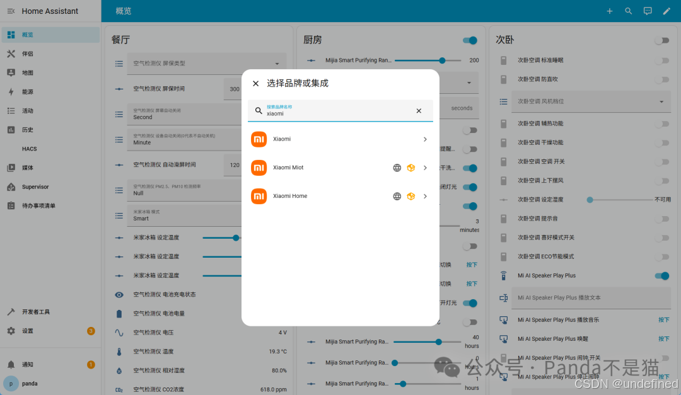Toggle 次卧空调 空调 开关 switch

pyautogui.click(x=662, y=161)
